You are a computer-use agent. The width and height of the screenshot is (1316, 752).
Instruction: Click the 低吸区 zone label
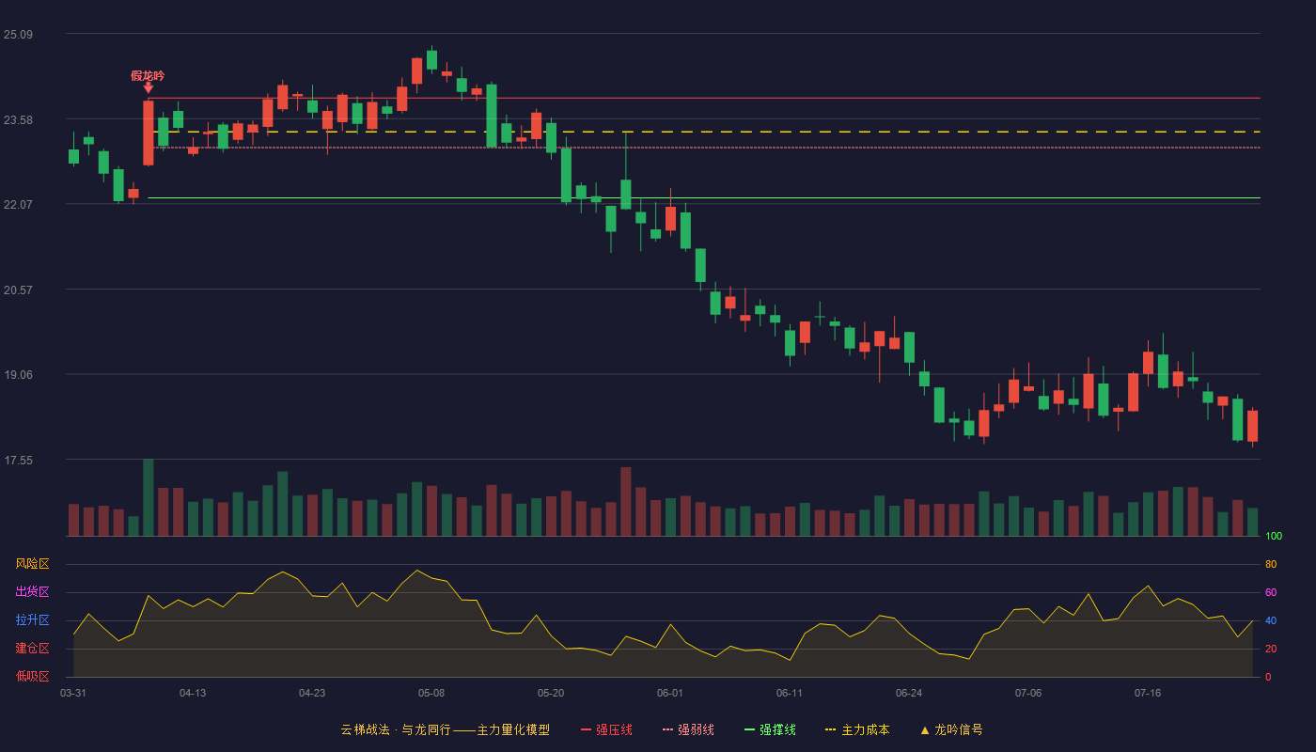click(x=32, y=677)
